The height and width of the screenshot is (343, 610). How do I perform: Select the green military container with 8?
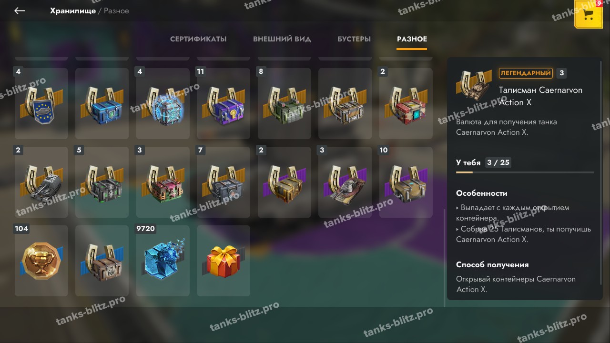click(285, 103)
